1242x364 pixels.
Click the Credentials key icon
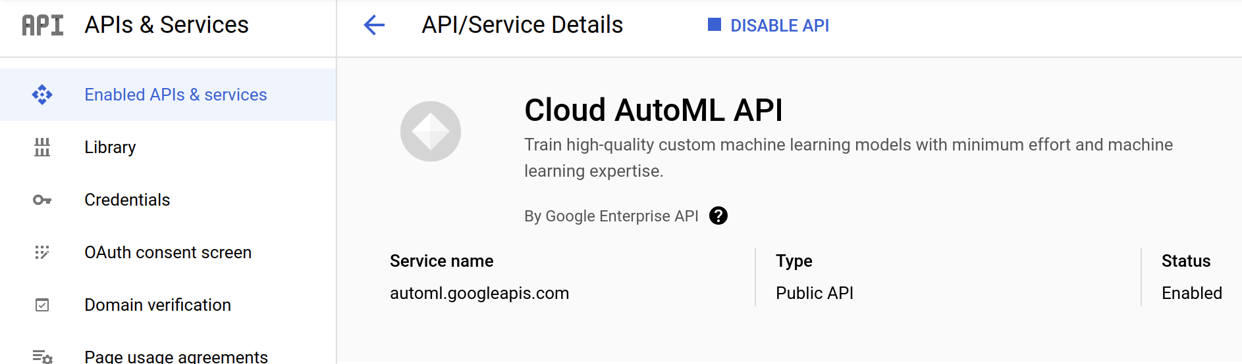[42, 200]
